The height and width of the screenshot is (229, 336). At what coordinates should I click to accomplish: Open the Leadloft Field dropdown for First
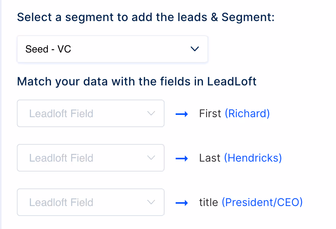[91, 114]
